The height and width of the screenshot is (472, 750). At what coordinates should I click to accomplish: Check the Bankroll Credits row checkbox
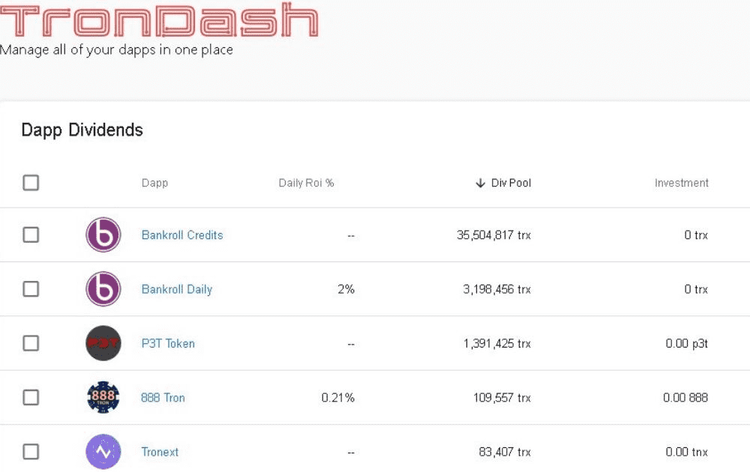[31, 235]
